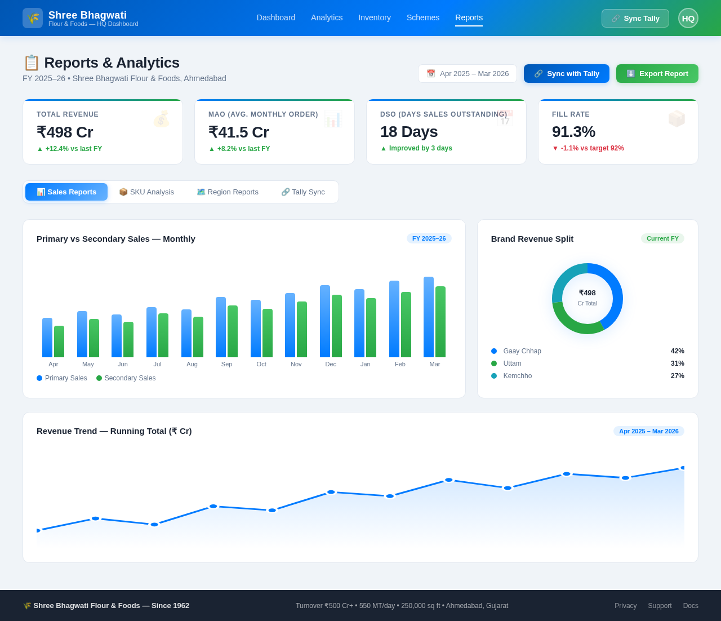Image resolution: width=721 pixels, height=621 pixels.
Task: Open the Support link in the footer
Action: (660, 605)
